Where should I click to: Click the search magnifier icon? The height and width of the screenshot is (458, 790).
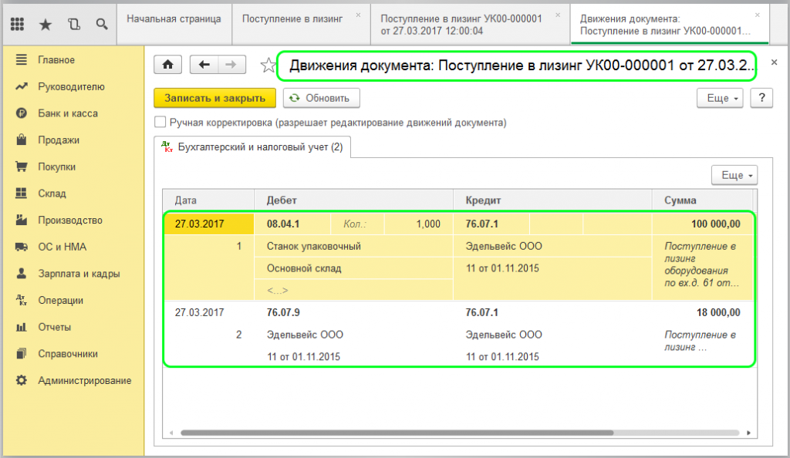coord(102,24)
